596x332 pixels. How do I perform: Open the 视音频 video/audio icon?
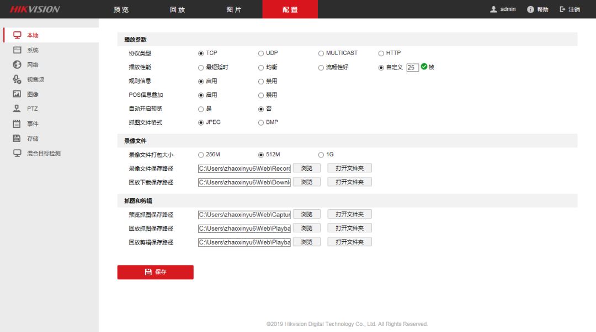pyautogui.click(x=17, y=79)
